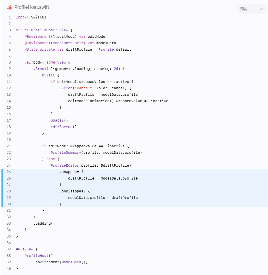Click the Swift bird logo icon
This screenshot has width=268, height=275.
click(9, 7)
